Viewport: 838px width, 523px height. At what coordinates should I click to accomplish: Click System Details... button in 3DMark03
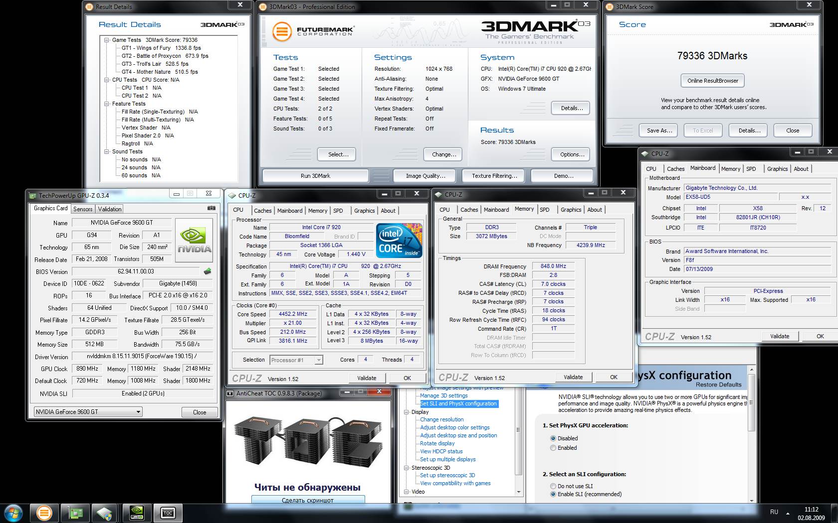572,108
